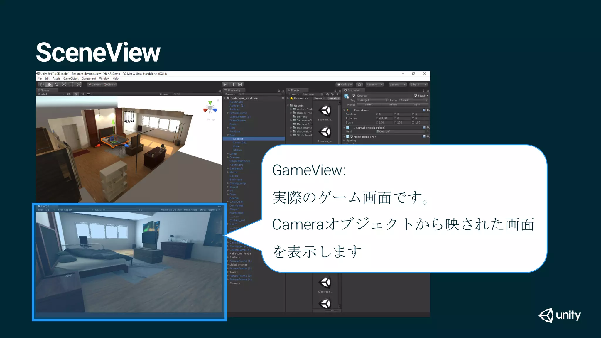This screenshot has height=338, width=601.
Task: Select the Scale tool
Action: [64, 84]
